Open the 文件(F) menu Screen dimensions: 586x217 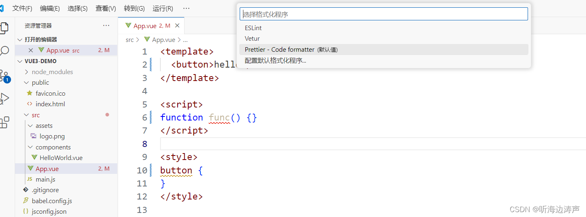(22, 8)
